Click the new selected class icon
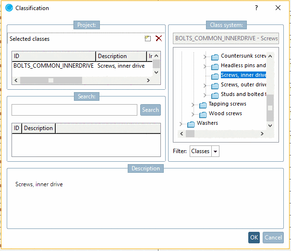 point(148,38)
